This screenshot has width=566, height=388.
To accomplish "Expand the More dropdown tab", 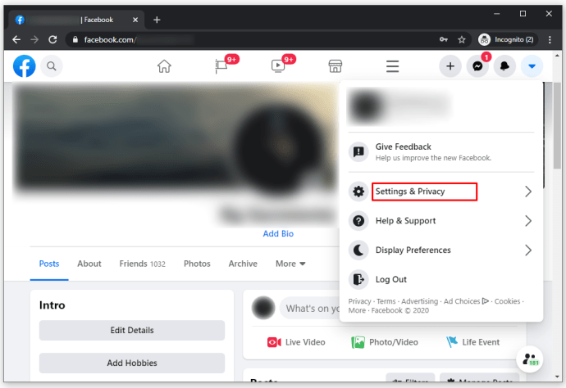I will [290, 264].
